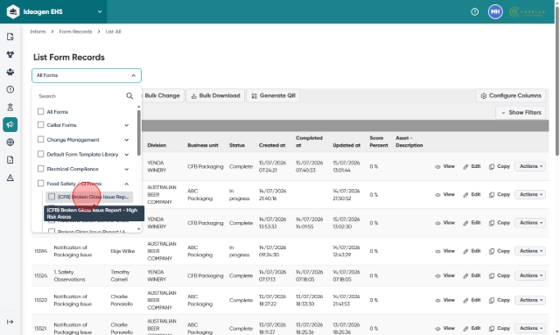This screenshot has height=335, width=560.
Task: Open the document search sidebar icon
Action: coord(10,37)
